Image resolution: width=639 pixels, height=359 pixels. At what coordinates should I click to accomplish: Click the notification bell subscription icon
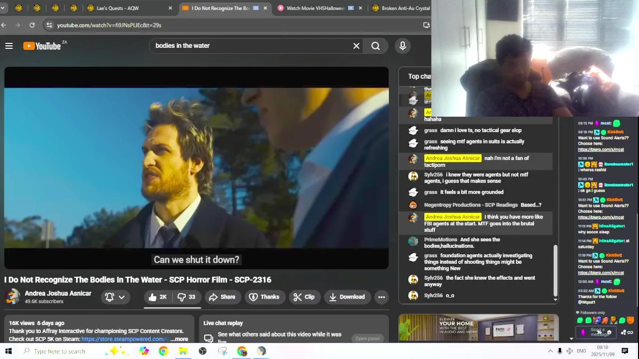[x=109, y=297]
